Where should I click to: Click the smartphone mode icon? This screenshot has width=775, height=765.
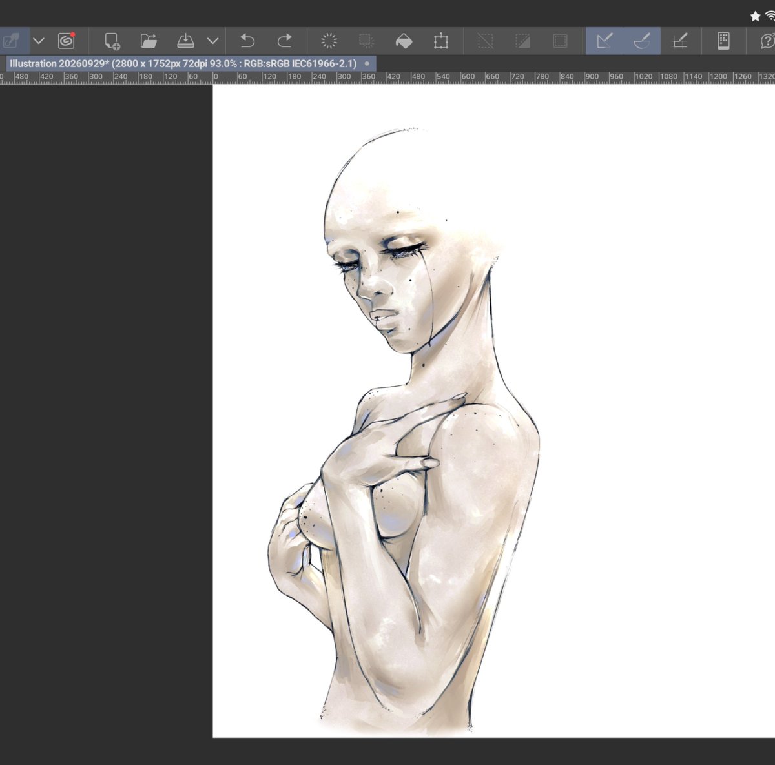tap(723, 41)
